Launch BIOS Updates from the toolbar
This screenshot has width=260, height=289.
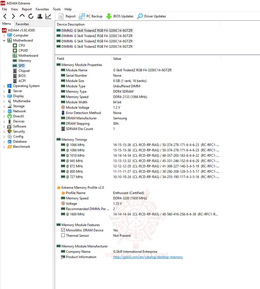click(120, 16)
